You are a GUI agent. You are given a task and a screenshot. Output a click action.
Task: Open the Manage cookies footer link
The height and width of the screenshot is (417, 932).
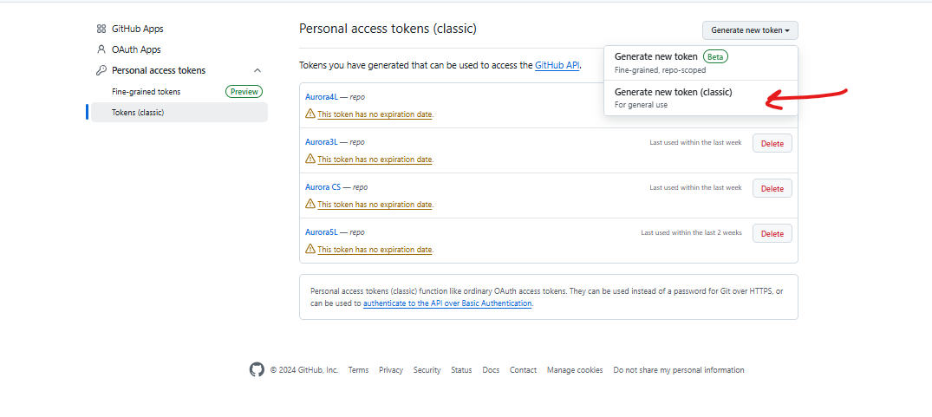click(x=574, y=370)
